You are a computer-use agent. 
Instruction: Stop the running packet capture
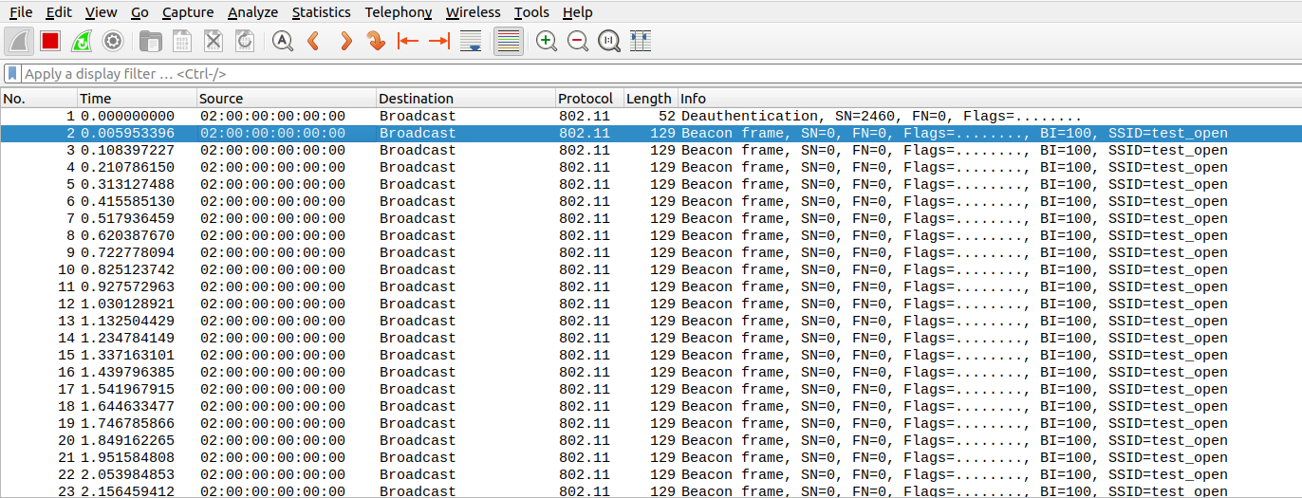(x=50, y=41)
